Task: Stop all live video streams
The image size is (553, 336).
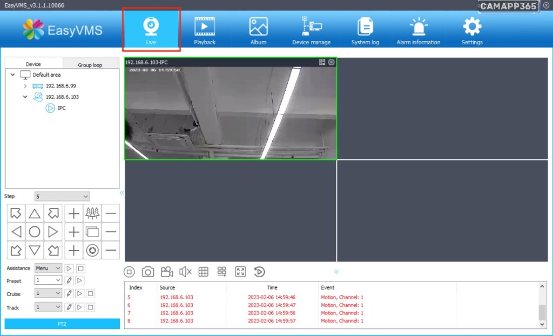Action: [129, 272]
